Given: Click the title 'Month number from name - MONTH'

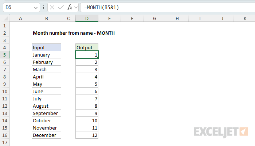Looking at the screenshot, I should [74, 33].
